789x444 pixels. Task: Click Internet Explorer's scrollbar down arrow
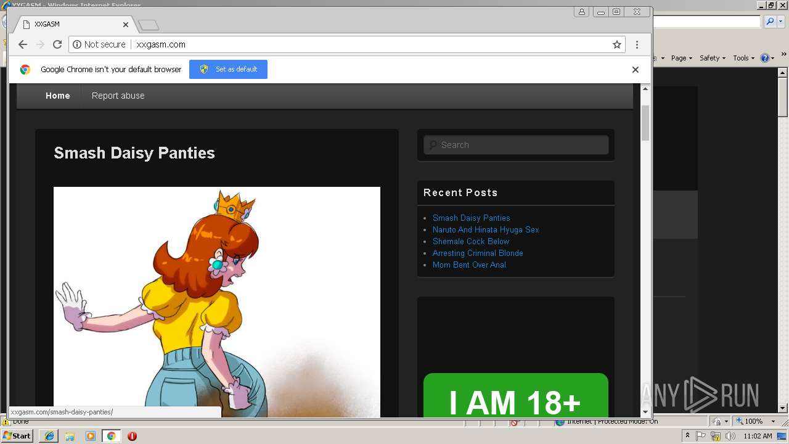point(783,408)
